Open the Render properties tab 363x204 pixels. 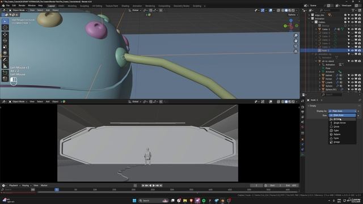(x=302, y=107)
